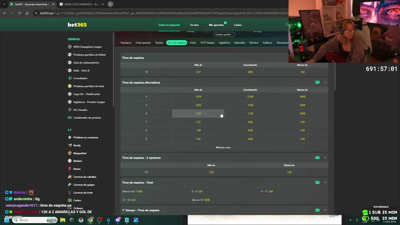
Task: Select the Jugadores tab
Action: point(224,42)
